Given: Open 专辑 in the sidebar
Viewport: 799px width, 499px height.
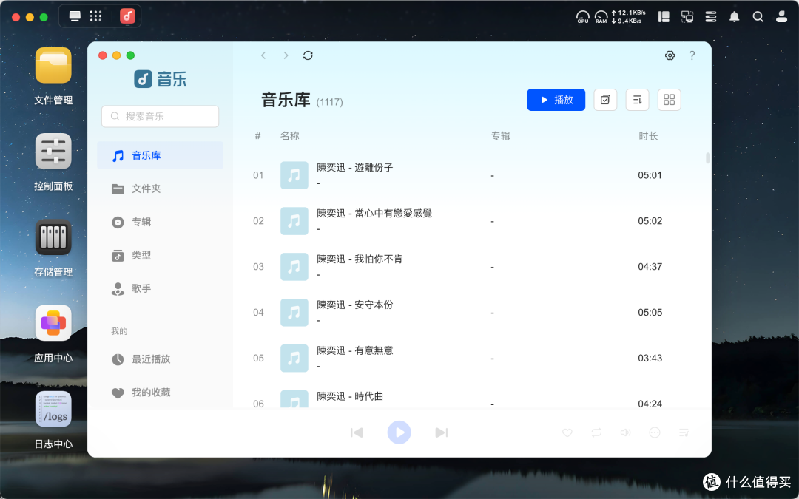Looking at the screenshot, I should pyautogui.click(x=160, y=222).
